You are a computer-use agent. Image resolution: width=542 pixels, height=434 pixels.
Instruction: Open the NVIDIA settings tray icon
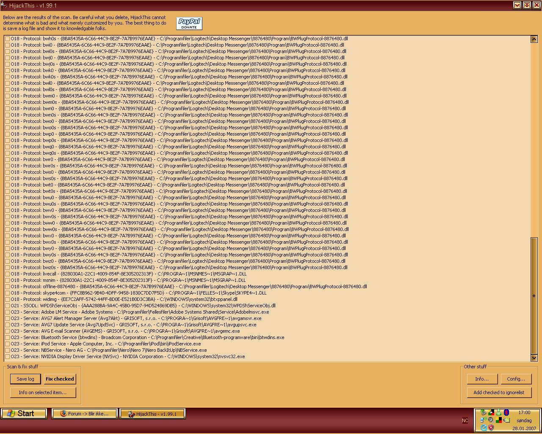click(506, 420)
